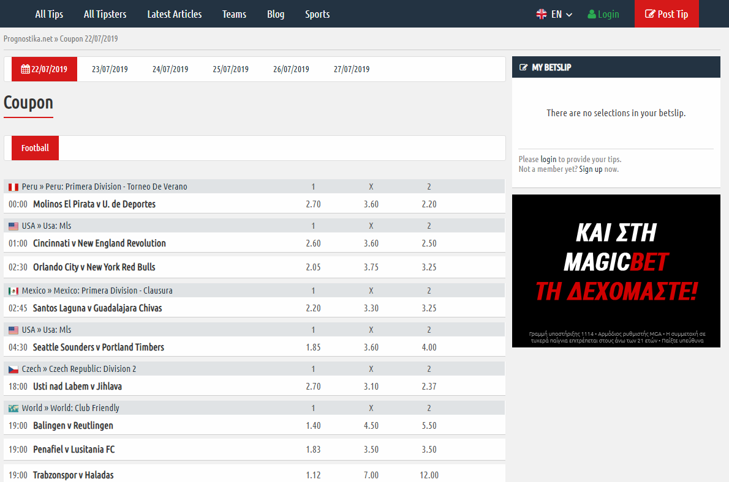
Task: Select the Football tab
Action: pos(35,148)
